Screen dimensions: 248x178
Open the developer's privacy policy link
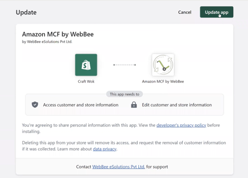[181, 125]
